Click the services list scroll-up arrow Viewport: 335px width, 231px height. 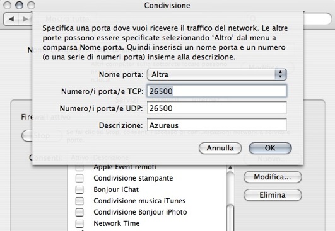pyautogui.click(x=230, y=167)
